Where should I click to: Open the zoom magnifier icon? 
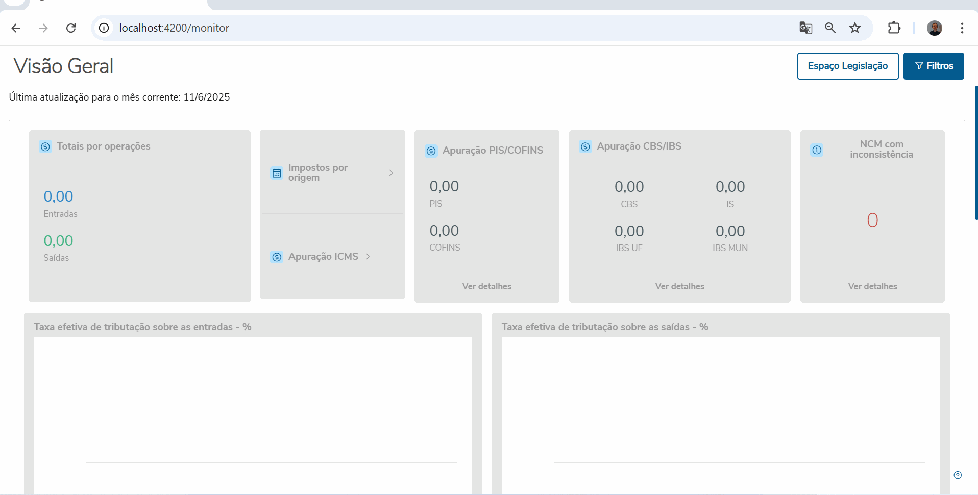pyautogui.click(x=830, y=28)
